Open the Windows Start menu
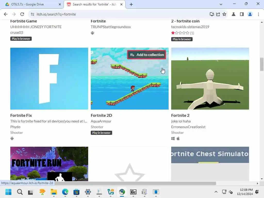Image resolution: width=264 pixels, height=198 pixels. 9,192
